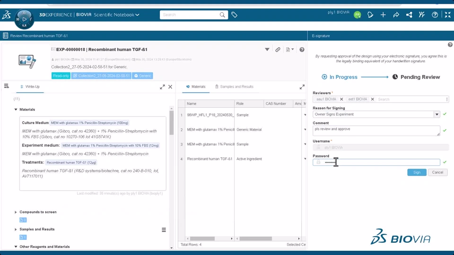Viewport: 454px width, 255px height.
Task: Open the Samples and Results attachment badge
Action: click(23, 237)
